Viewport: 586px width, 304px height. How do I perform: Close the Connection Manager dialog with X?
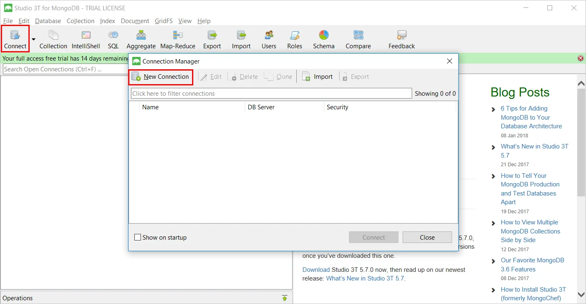pos(450,61)
